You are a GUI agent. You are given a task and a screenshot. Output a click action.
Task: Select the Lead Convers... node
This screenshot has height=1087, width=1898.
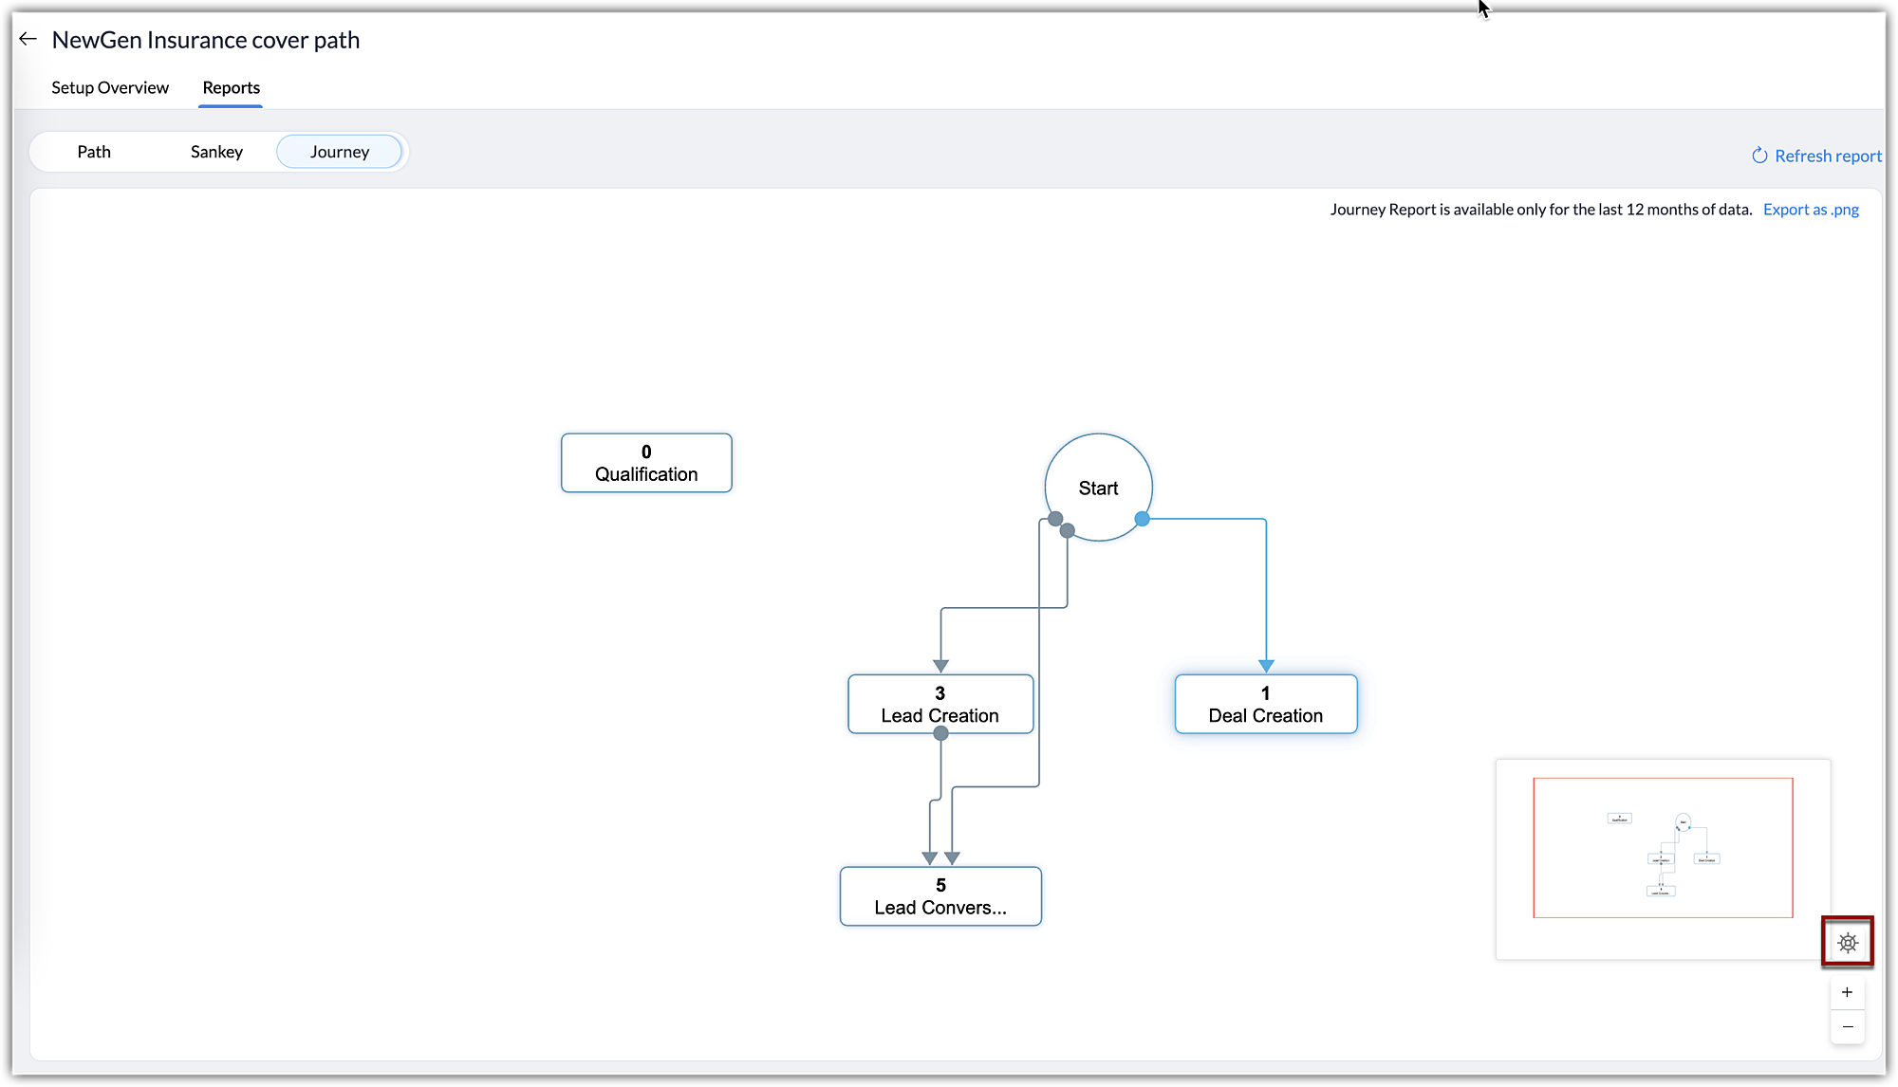tap(940, 896)
